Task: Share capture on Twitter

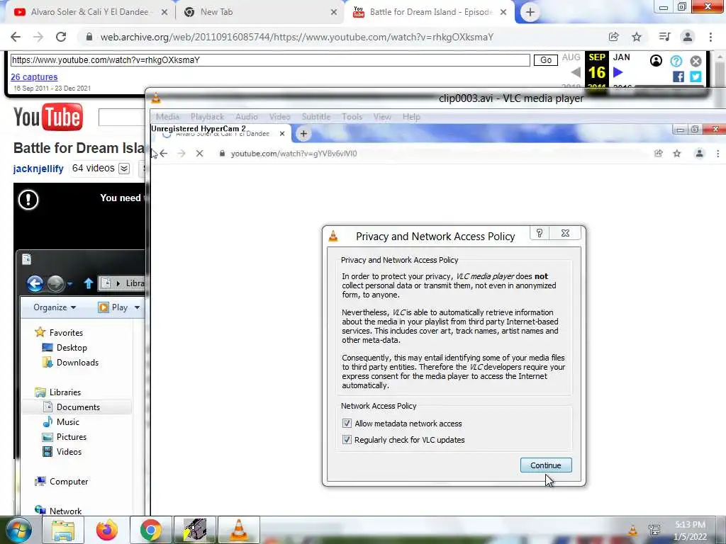Action: [696, 76]
